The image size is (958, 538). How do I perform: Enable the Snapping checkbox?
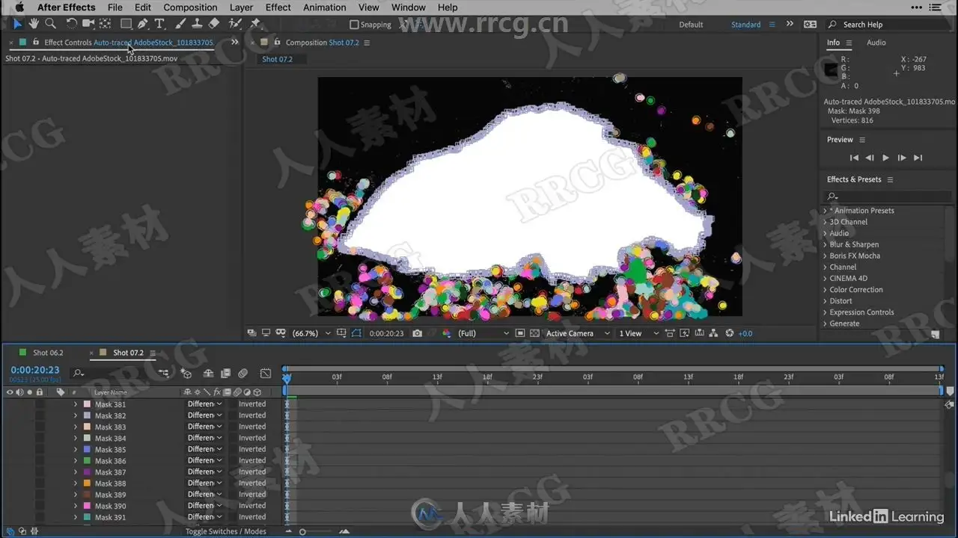tap(355, 25)
